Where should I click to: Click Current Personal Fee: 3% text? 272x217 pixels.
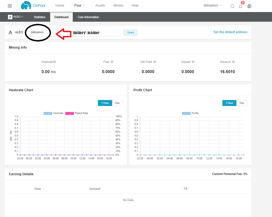click(x=230, y=174)
